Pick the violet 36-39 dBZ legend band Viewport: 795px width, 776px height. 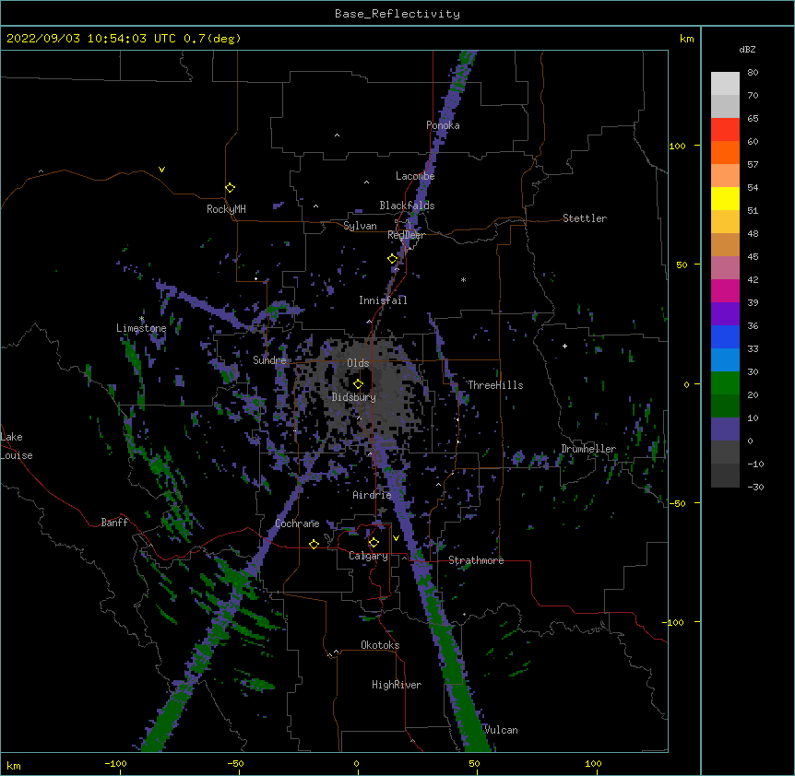pos(725,314)
